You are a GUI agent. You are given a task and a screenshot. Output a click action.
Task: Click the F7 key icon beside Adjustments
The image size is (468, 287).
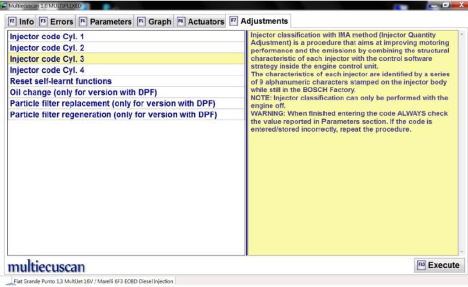(234, 21)
